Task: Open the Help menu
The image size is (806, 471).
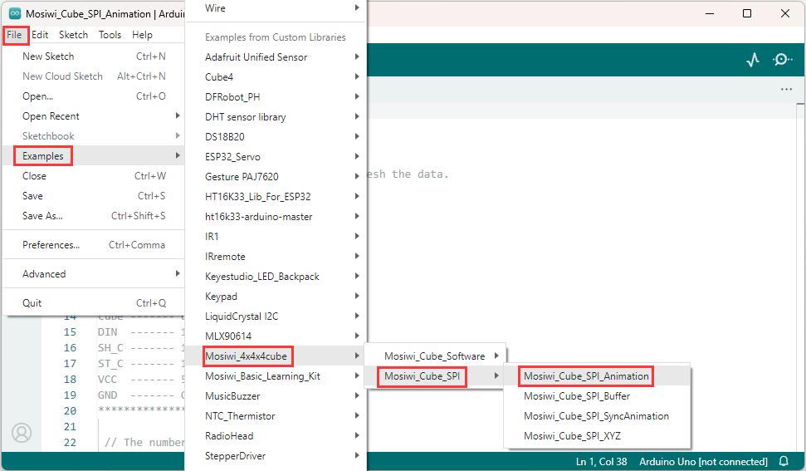Action: pos(142,34)
